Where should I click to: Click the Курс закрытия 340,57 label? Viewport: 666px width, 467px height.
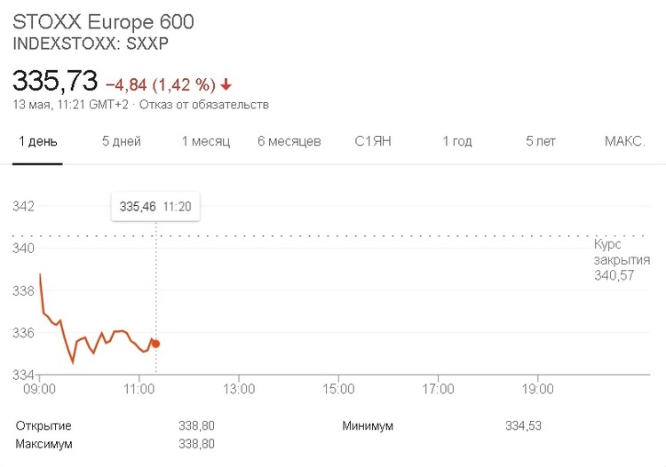[x=614, y=259]
